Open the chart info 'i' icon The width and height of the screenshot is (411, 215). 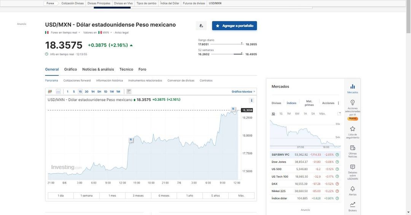coord(252,100)
